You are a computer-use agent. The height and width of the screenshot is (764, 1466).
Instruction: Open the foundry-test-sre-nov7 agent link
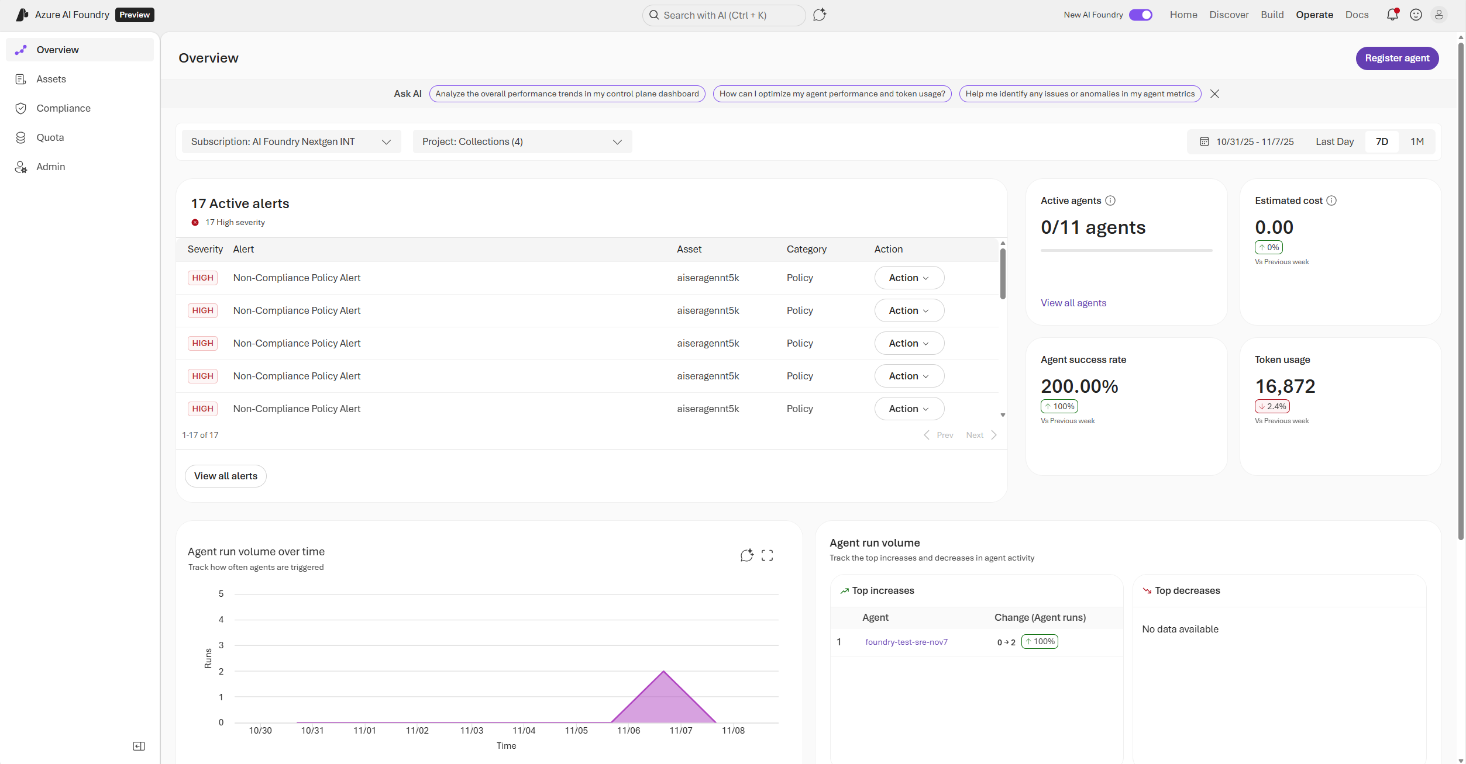pos(906,641)
